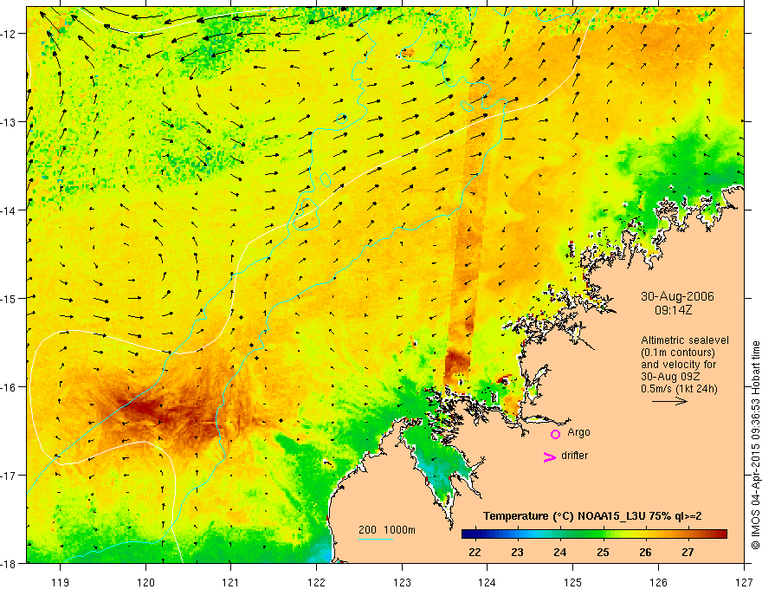Viewport: 762px width, 589px height.
Task: Click longitude axis label 125
Action: pyautogui.click(x=573, y=582)
